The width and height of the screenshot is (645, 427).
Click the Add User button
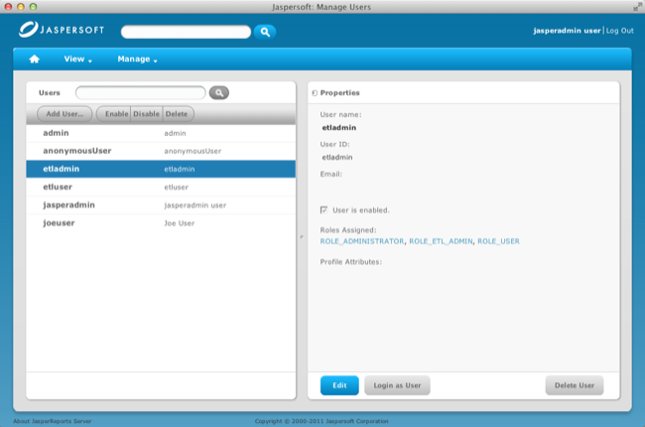coord(64,114)
